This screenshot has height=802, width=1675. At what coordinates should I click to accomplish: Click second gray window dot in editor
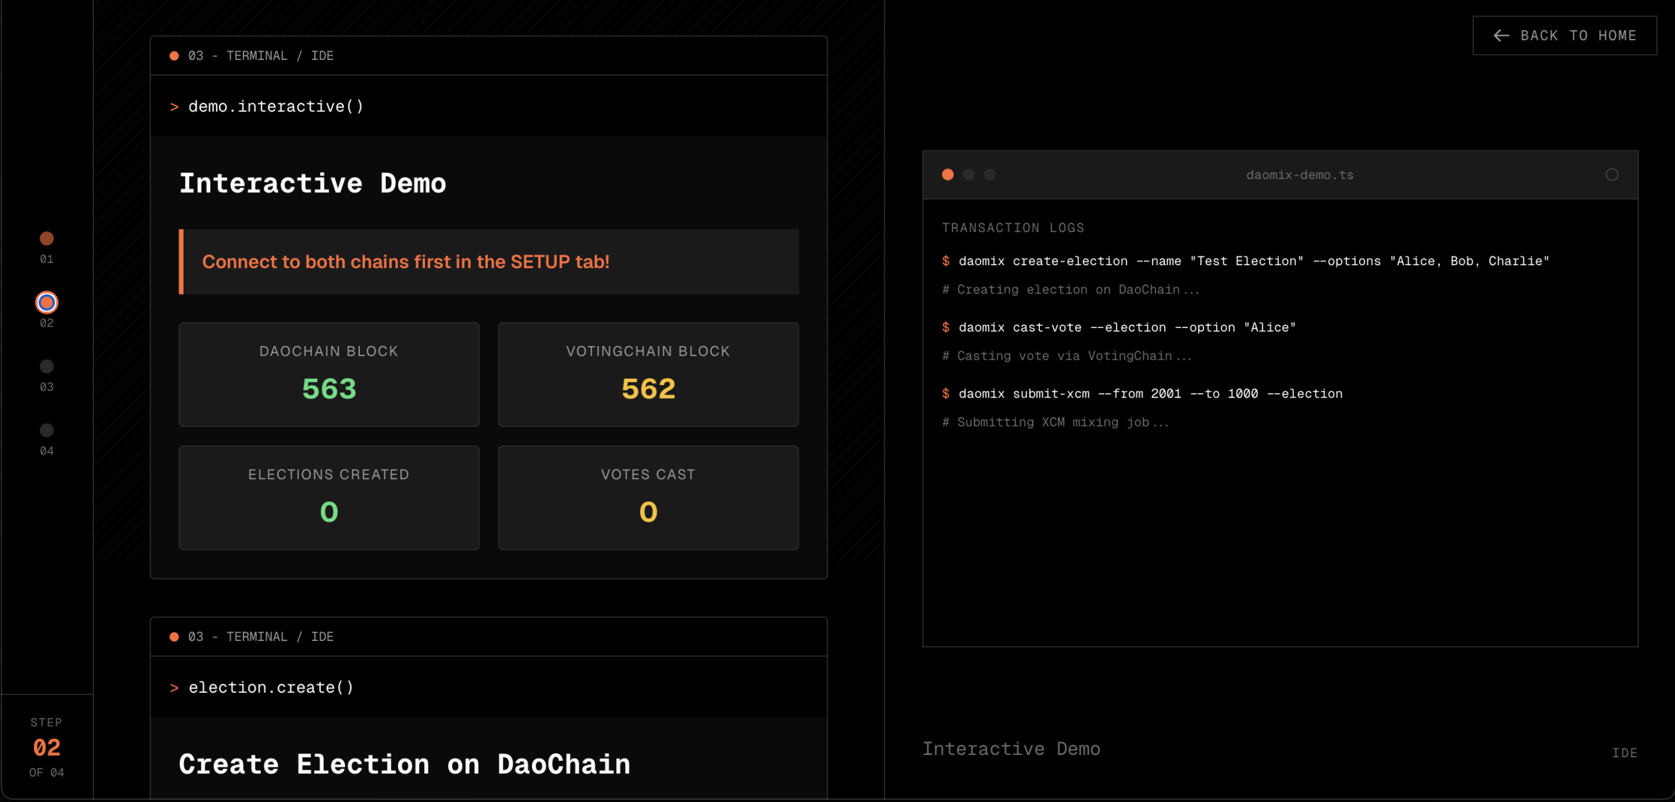[x=969, y=175]
